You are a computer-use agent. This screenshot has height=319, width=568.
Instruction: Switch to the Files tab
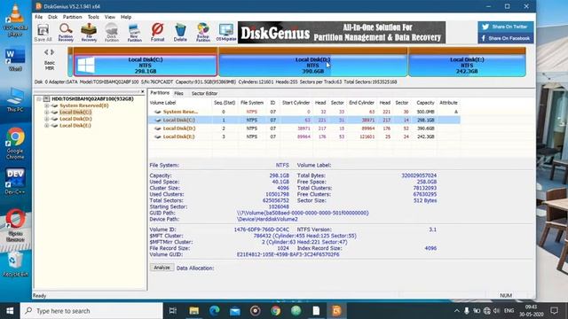coord(178,93)
